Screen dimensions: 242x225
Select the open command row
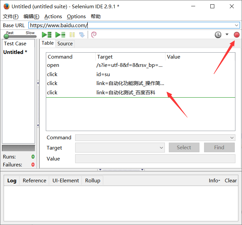(x=140, y=65)
